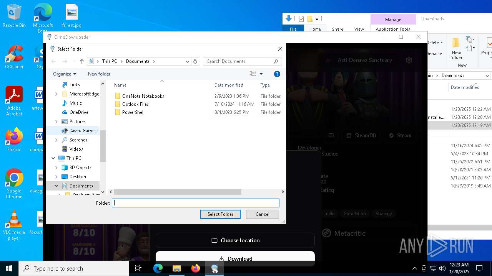Open frirest.jpg on desktop
Screen dimensions: 492x276
pyautogui.click(x=72, y=16)
